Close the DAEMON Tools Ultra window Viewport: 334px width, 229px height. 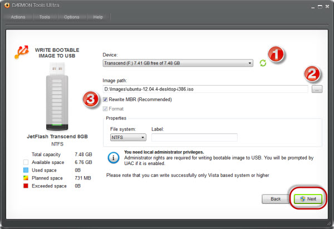(327, 7)
